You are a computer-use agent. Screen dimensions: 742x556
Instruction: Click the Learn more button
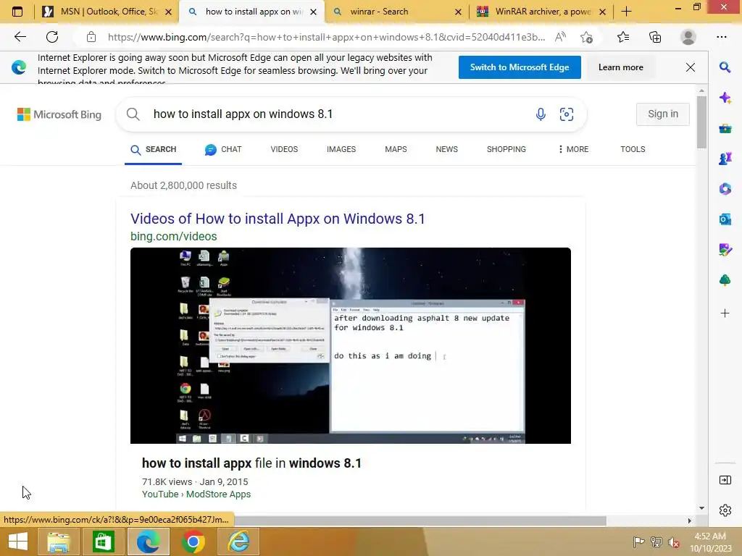(x=620, y=67)
